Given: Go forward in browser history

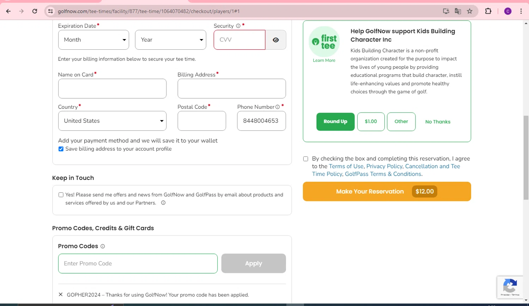Looking at the screenshot, I should 22,11.
